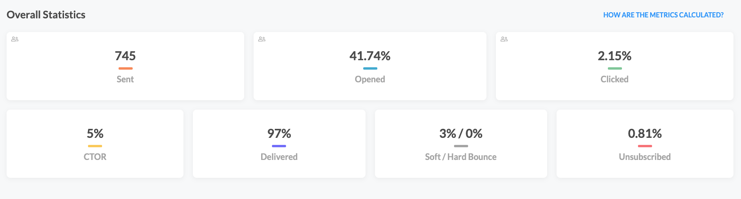Click the people icon on Sent card
This screenshot has height=199, width=741.
coord(15,39)
